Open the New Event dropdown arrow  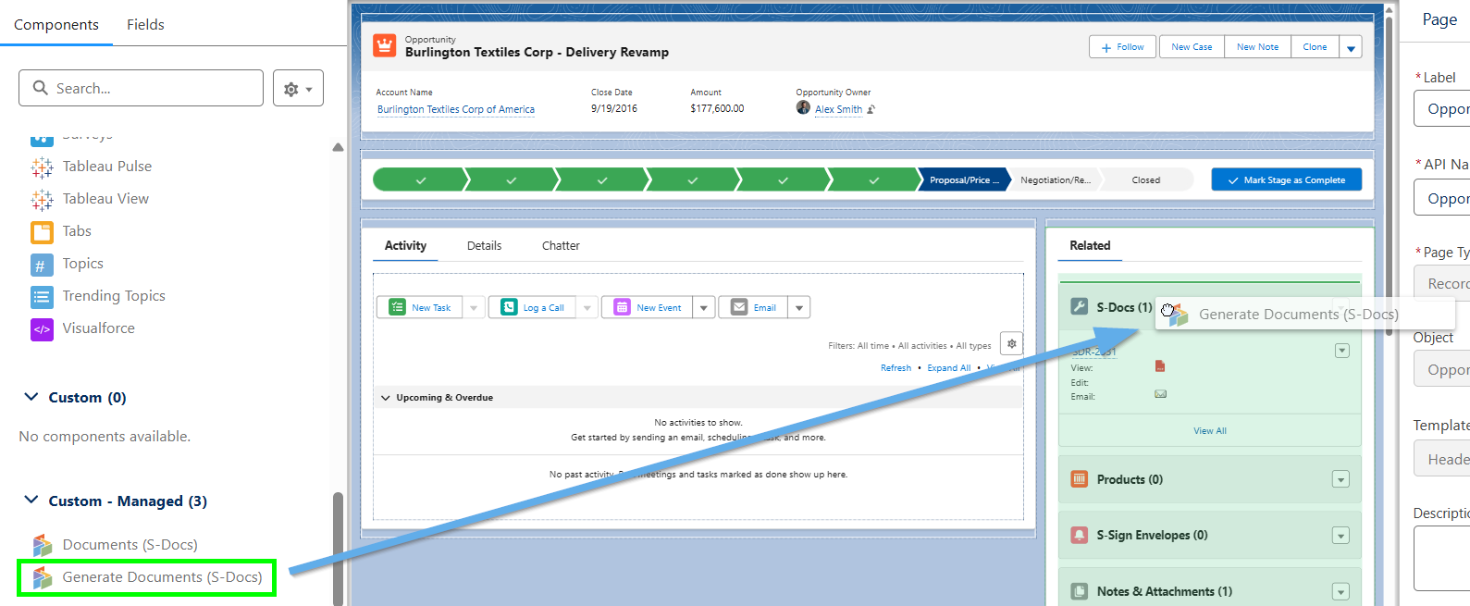click(x=704, y=308)
